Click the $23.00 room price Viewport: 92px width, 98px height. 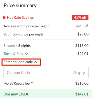pyautogui.click(x=83, y=34)
